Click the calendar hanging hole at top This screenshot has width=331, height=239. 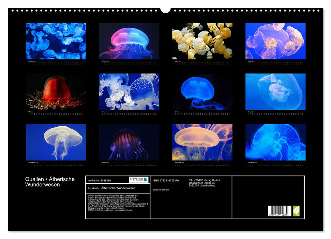165,10
